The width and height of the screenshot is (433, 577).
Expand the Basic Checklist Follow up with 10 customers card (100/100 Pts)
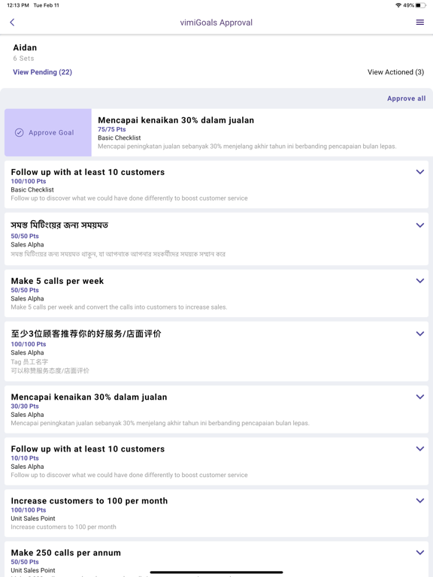[x=419, y=172]
